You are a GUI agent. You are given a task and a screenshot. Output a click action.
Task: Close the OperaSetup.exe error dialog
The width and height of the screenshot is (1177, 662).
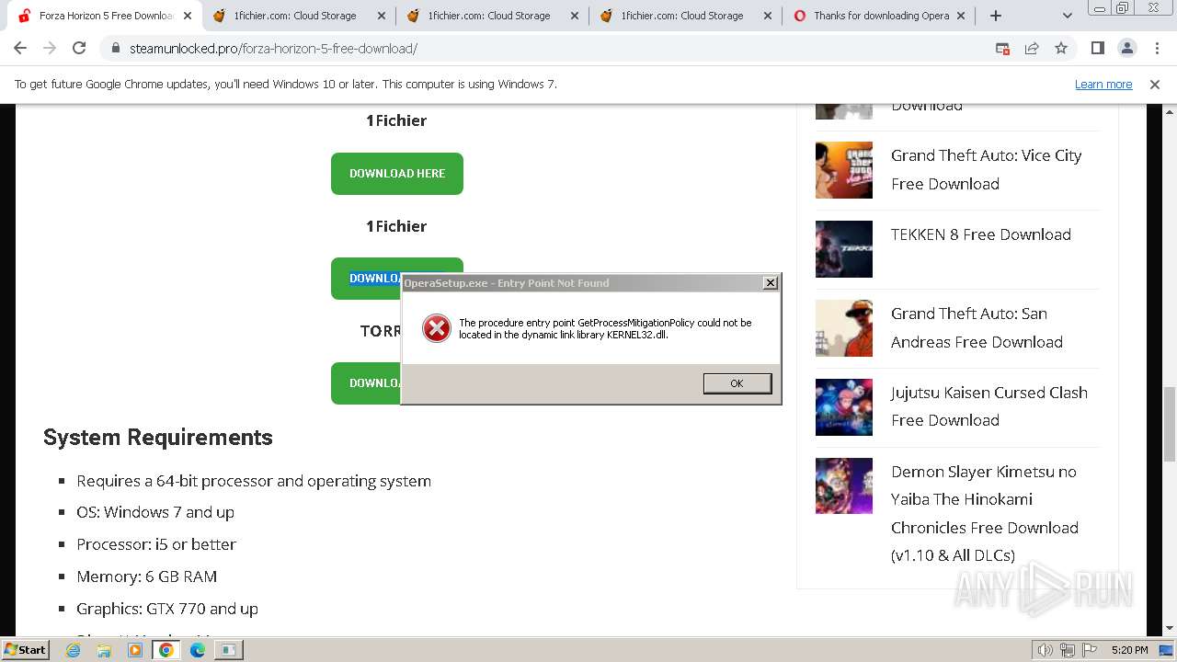coord(771,283)
